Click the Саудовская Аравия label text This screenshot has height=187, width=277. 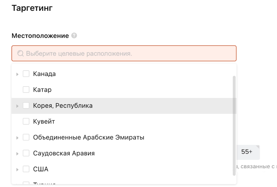click(x=64, y=153)
